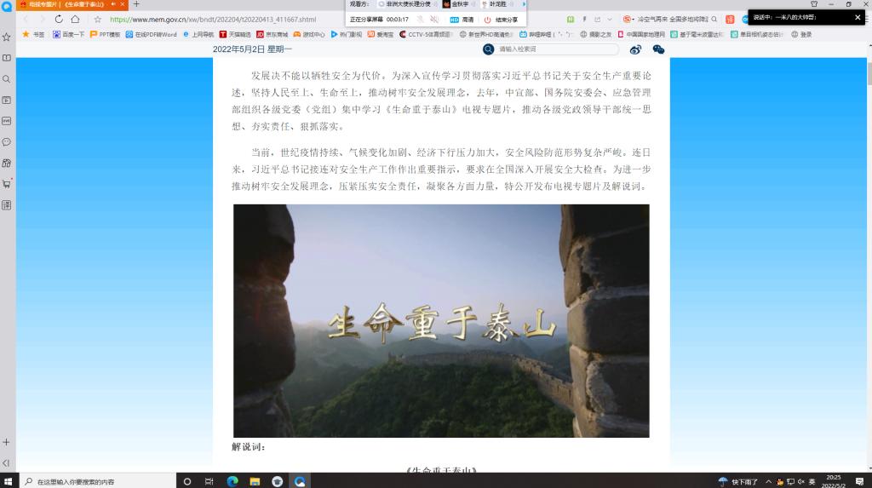
Task: Open the WeChat icon on the page header
Action: point(658,49)
